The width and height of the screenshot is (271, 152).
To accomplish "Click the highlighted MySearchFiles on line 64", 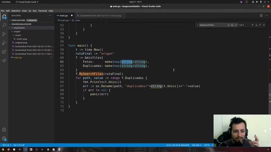I will point(91,74).
